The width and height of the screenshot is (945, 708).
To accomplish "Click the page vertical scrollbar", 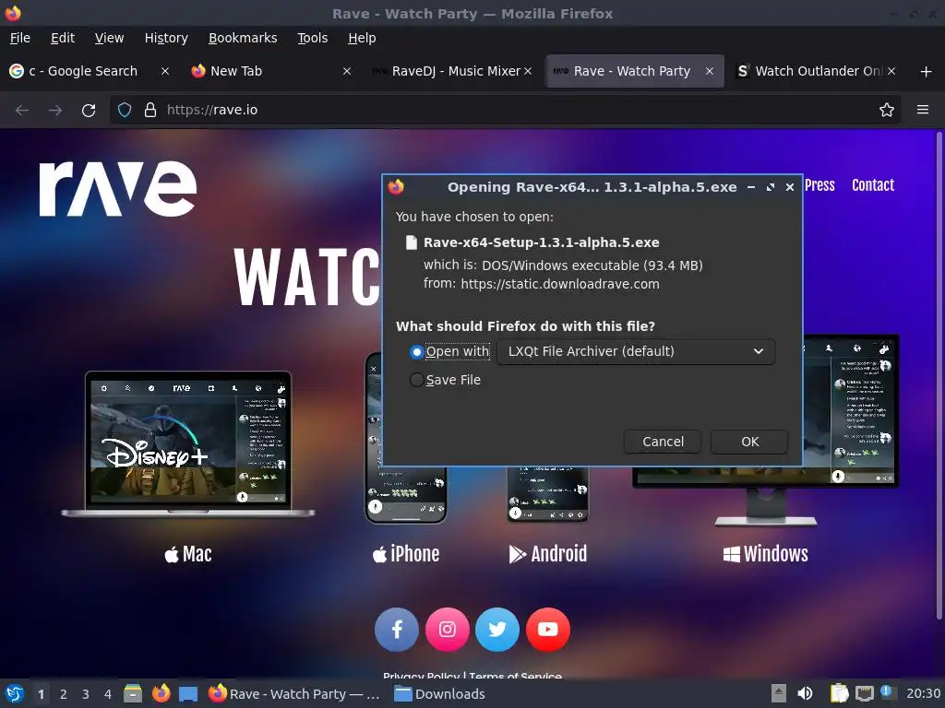I will coord(939,376).
